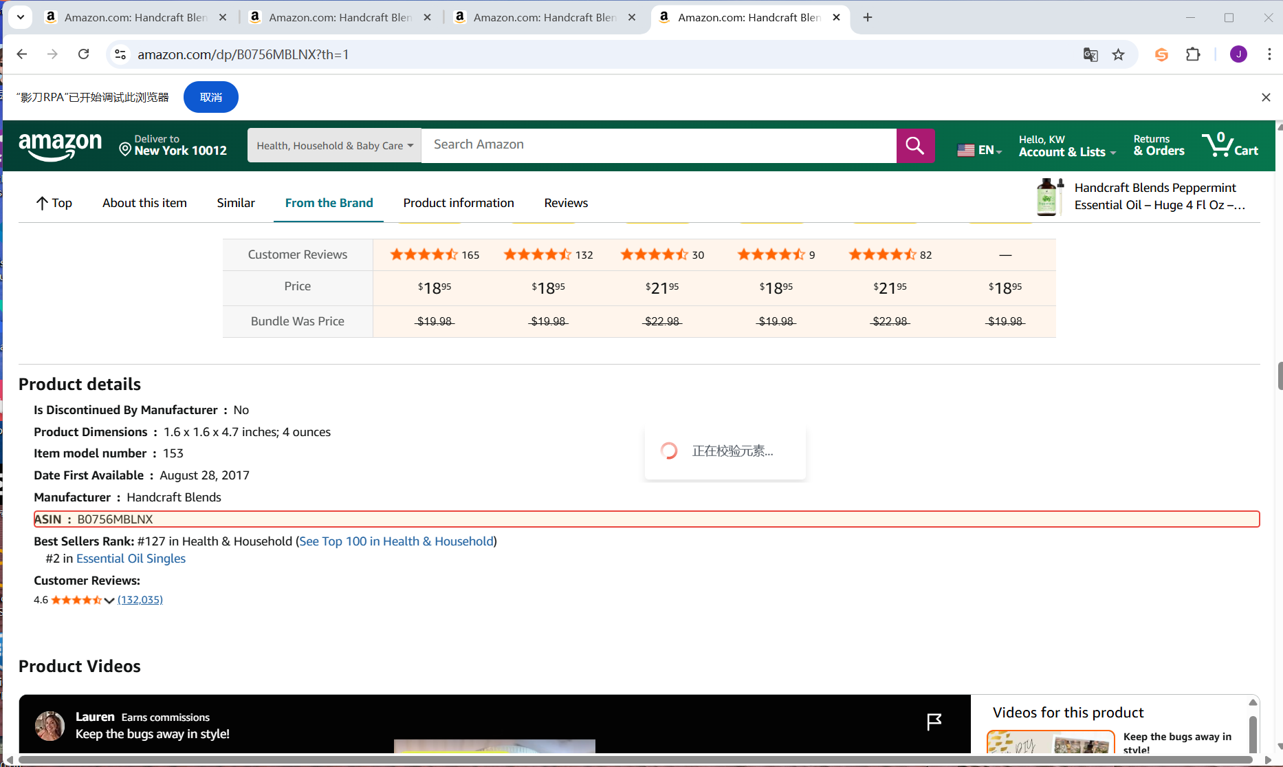Open the Chrome profile avatar J

pyautogui.click(x=1238, y=54)
